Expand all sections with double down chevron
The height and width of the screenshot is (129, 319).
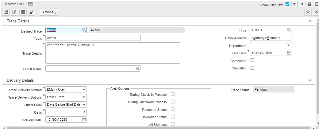pyautogui.click(x=316, y=12)
